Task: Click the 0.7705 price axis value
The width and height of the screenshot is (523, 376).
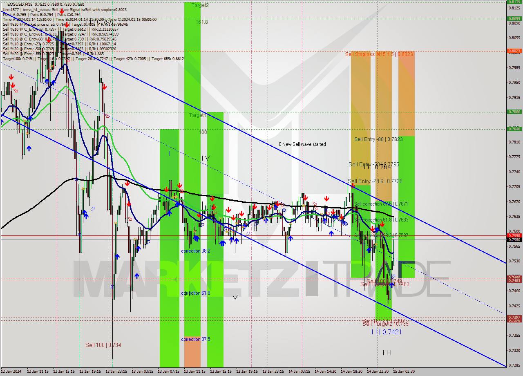Action: (514, 187)
